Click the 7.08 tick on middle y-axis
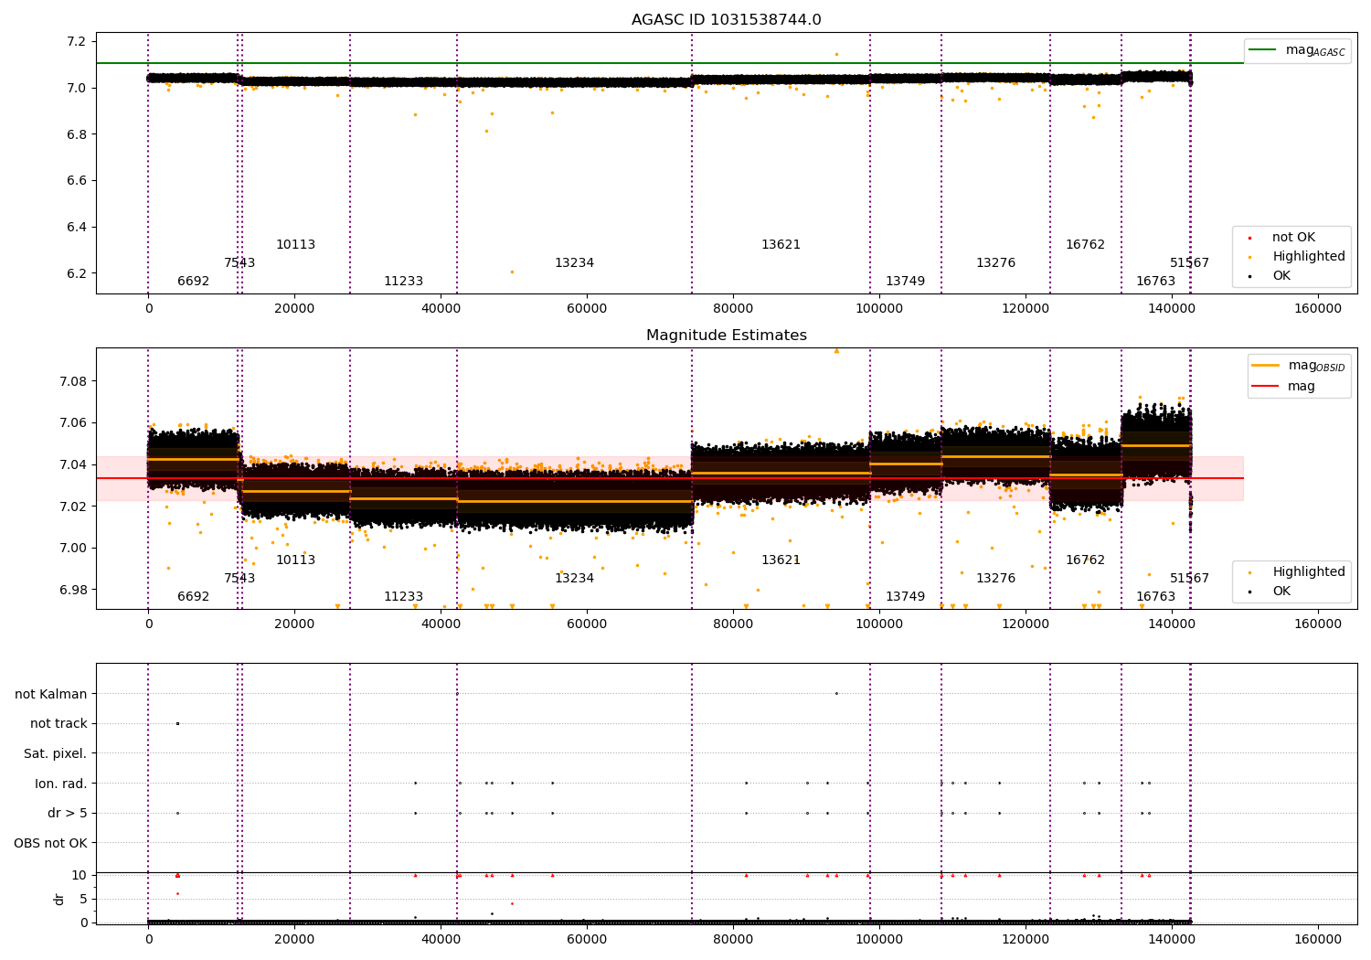This screenshot has height=960, width=1371. pyautogui.click(x=73, y=381)
